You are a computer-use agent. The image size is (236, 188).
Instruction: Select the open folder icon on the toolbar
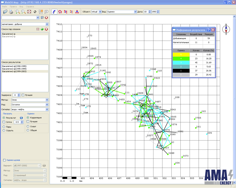coord(5,12)
